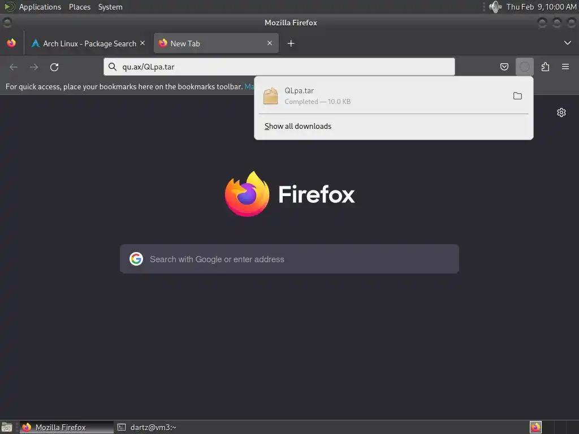
Task: Open the Firefox View pinned icon
Action: point(11,43)
